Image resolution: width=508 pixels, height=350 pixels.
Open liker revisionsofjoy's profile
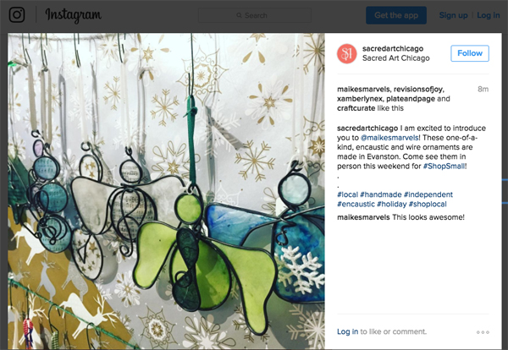click(x=418, y=89)
